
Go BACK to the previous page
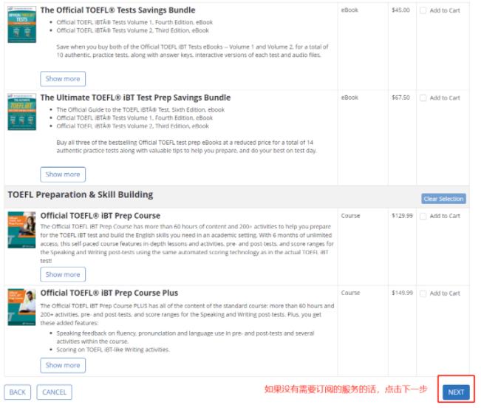pos(18,392)
